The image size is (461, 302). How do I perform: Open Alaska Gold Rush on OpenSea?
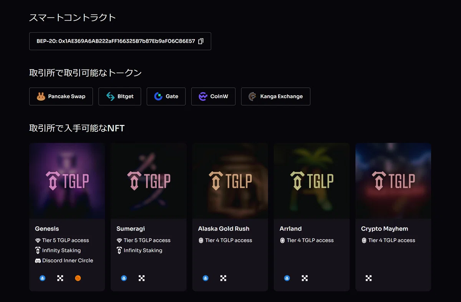coord(206,278)
